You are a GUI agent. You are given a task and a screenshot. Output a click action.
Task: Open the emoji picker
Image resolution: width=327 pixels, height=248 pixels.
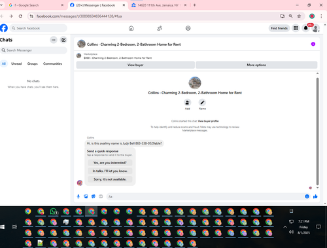point(307,196)
